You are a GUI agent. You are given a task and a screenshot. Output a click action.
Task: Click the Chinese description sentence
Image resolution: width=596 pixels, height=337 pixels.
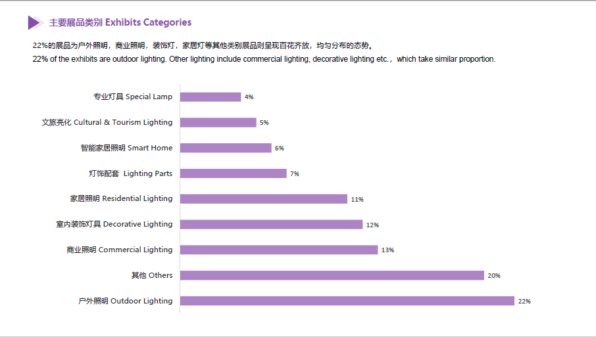click(x=204, y=45)
